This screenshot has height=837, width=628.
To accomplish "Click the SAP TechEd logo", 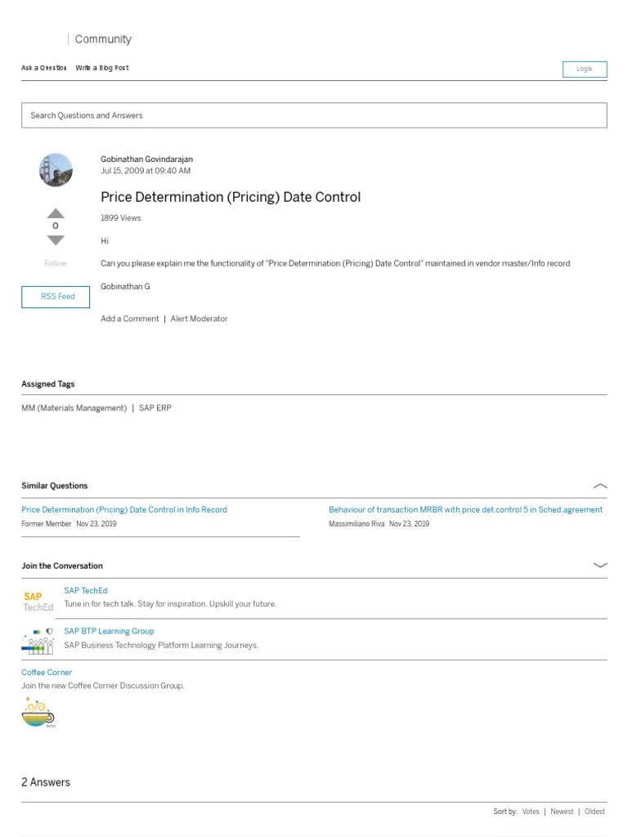I will tap(37, 599).
